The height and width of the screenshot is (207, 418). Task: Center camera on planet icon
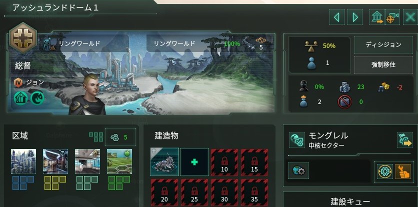point(392,17)
